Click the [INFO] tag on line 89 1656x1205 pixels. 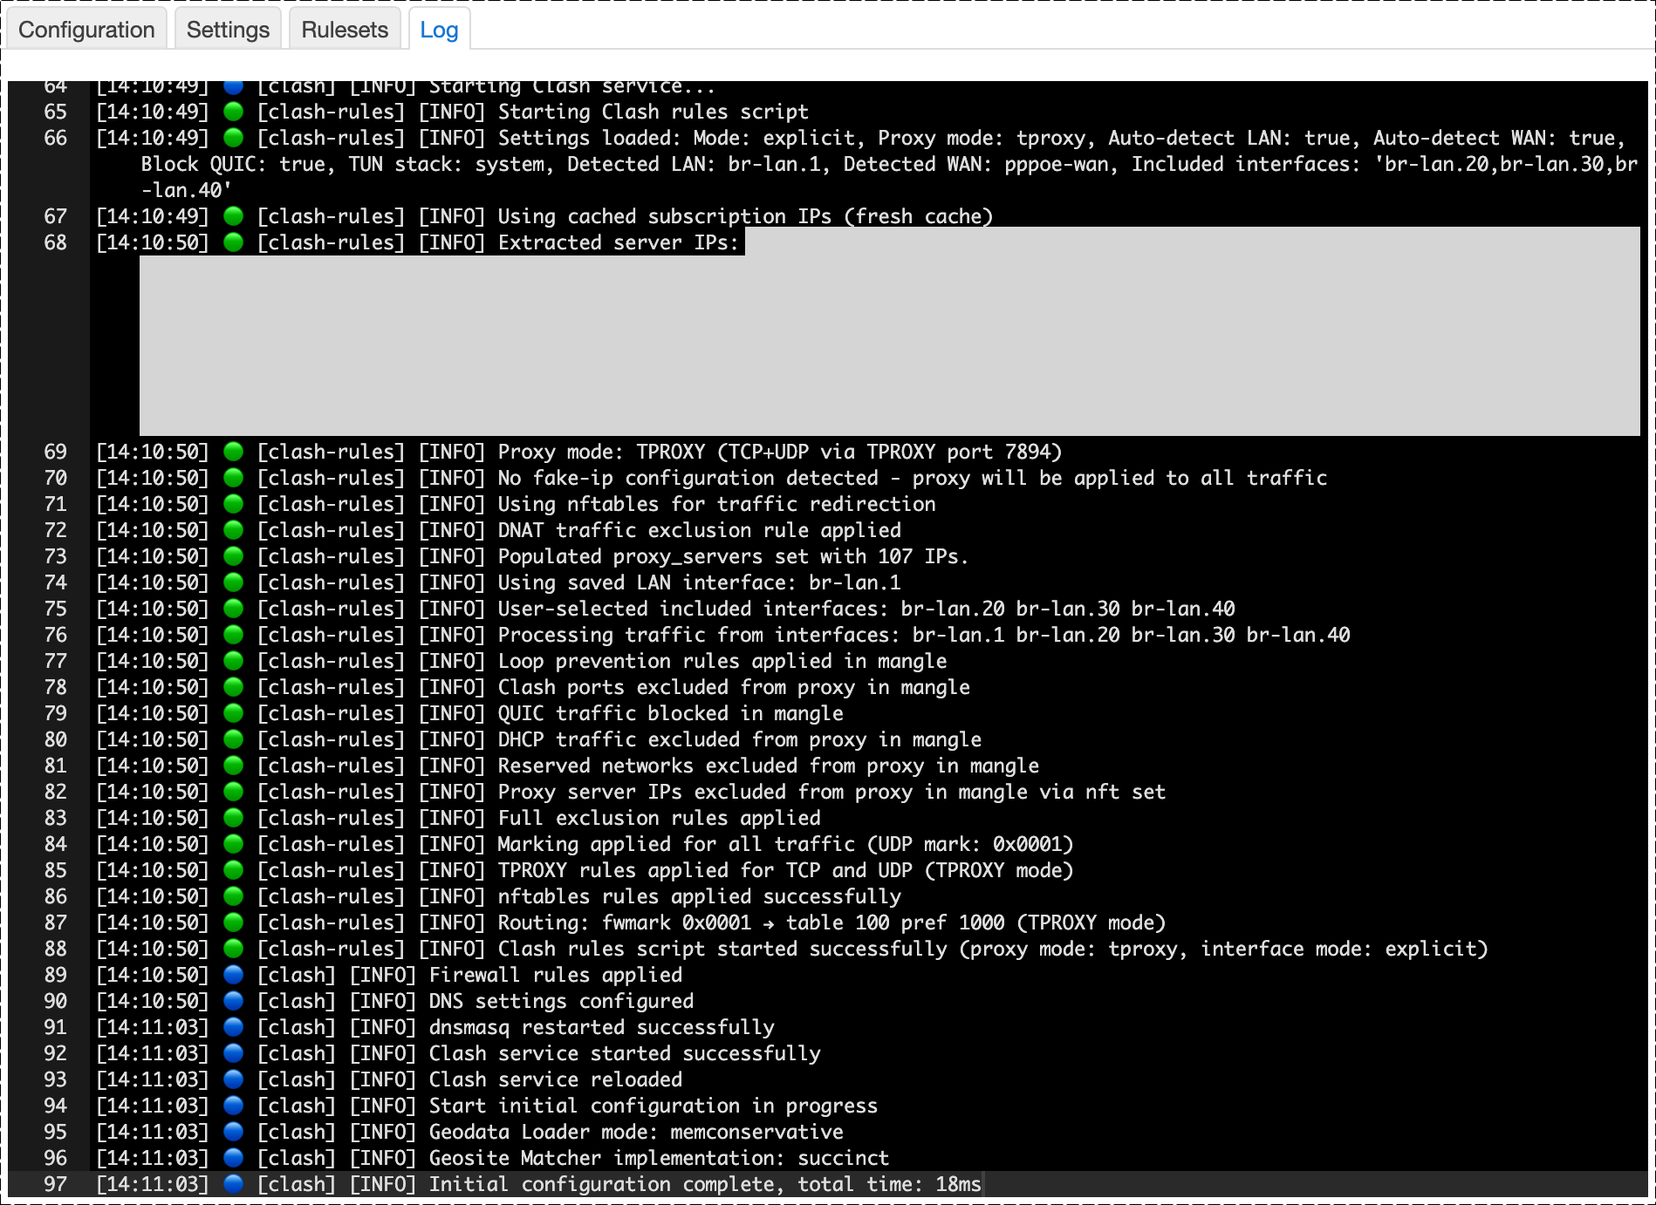[x=383, y=975]
